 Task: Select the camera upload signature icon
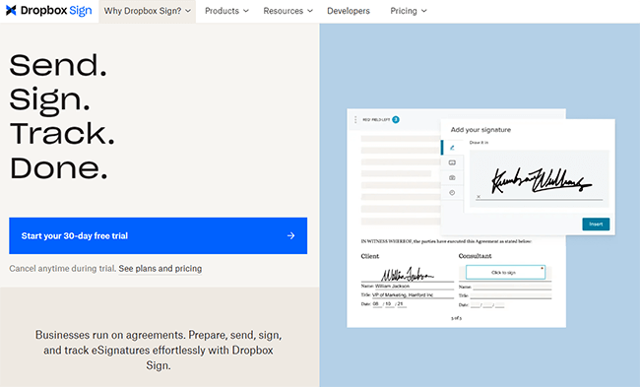[x=452, y=177]
